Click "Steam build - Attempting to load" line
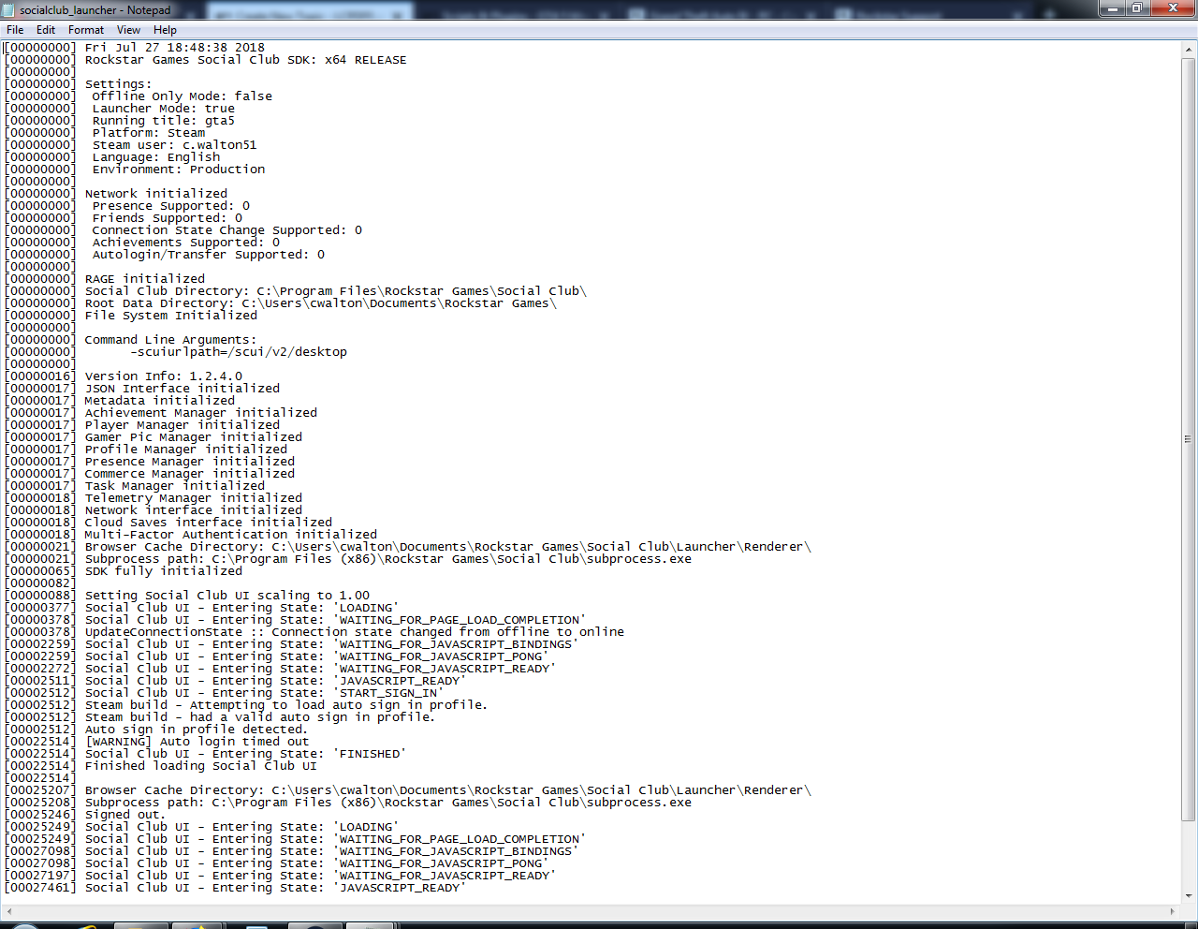 286,705
